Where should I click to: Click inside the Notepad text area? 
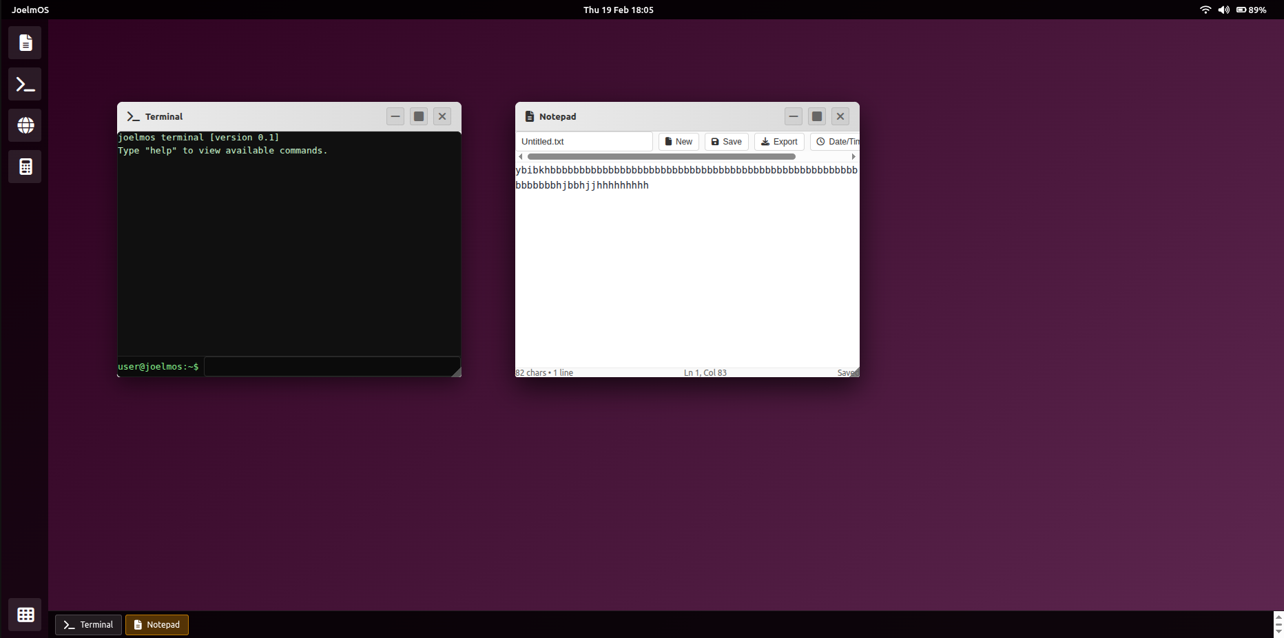click(686, 275)
